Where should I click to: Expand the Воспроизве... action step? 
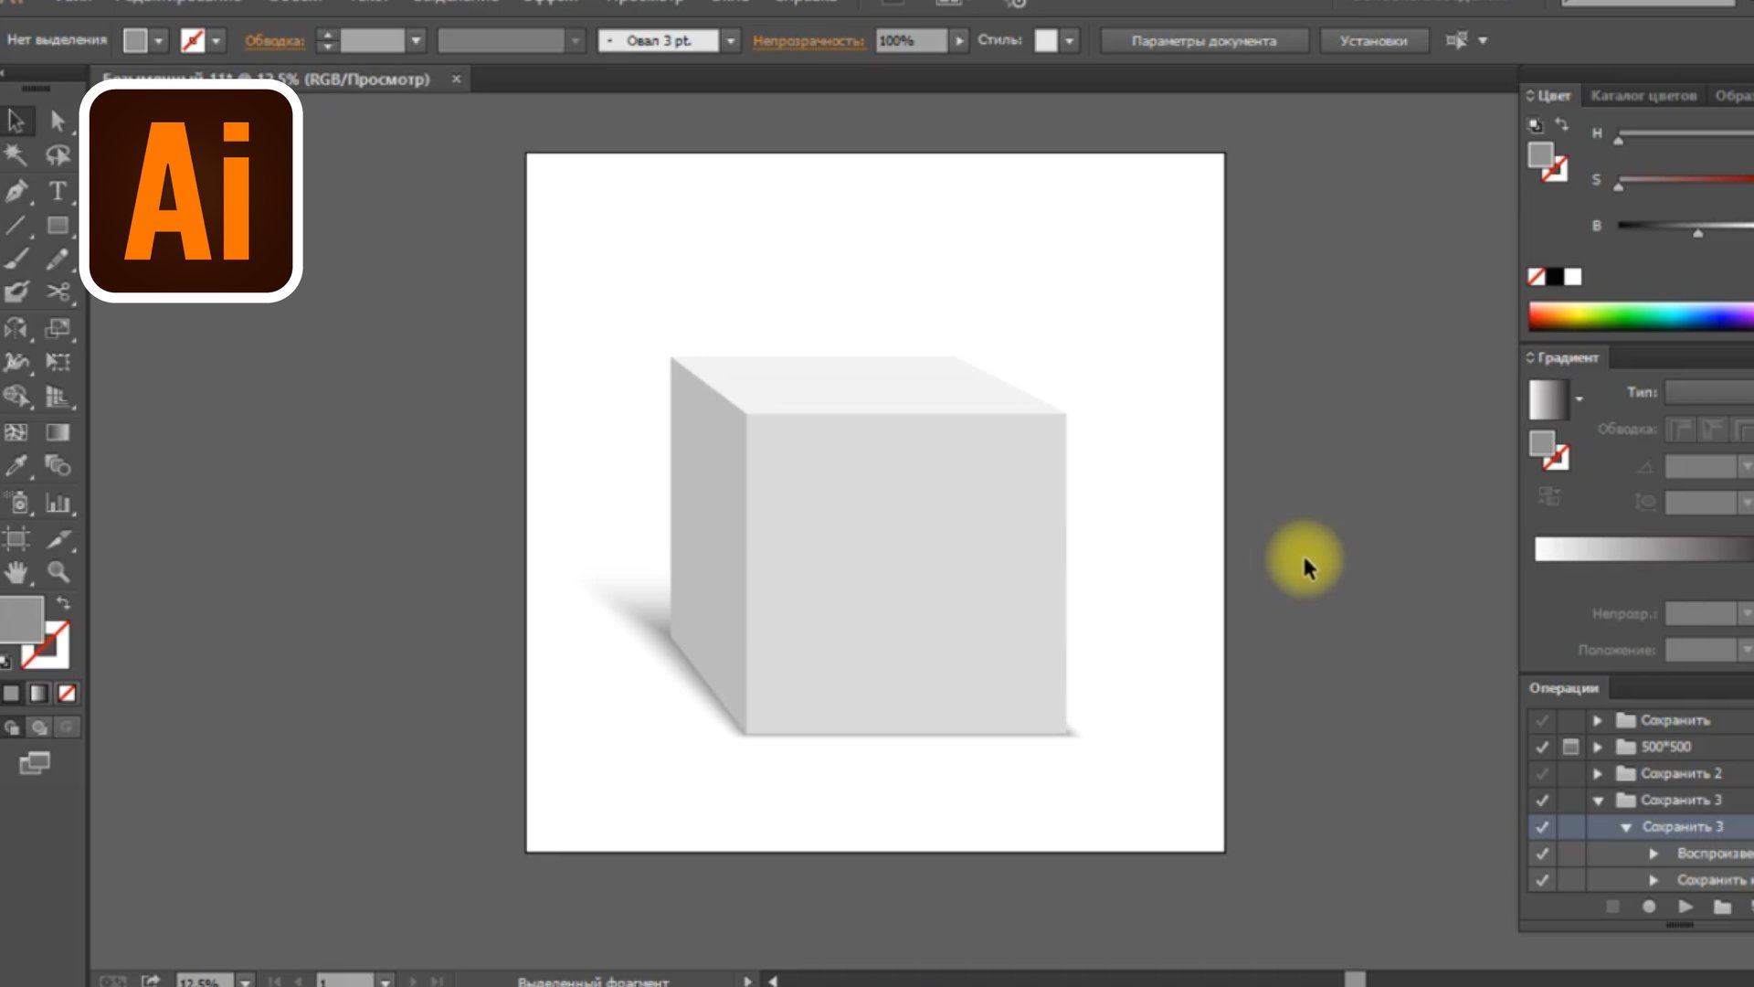click(x=1654, y=854)
